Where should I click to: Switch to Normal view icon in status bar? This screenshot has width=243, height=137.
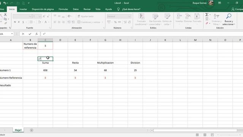coord(197,135)
